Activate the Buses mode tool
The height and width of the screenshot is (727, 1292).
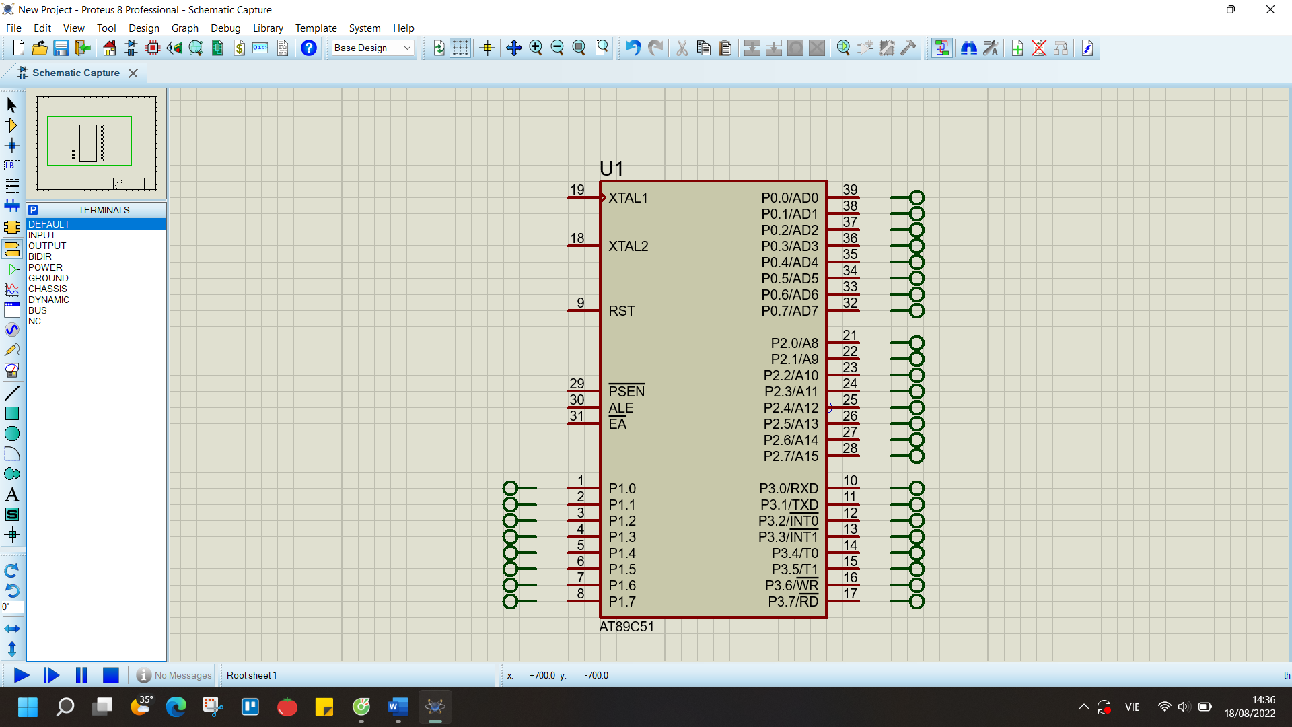[x=11, y=206]
